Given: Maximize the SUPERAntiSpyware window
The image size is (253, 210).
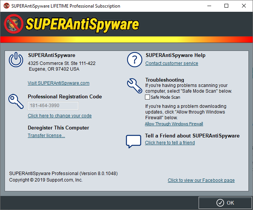Looking at the screenshot, I should click(x=226, y=6).
